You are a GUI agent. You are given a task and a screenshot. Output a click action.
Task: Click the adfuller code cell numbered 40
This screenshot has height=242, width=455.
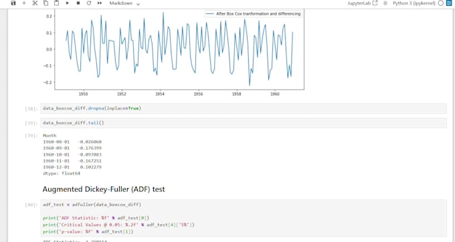pyautogui.click(x=244, y=218)
